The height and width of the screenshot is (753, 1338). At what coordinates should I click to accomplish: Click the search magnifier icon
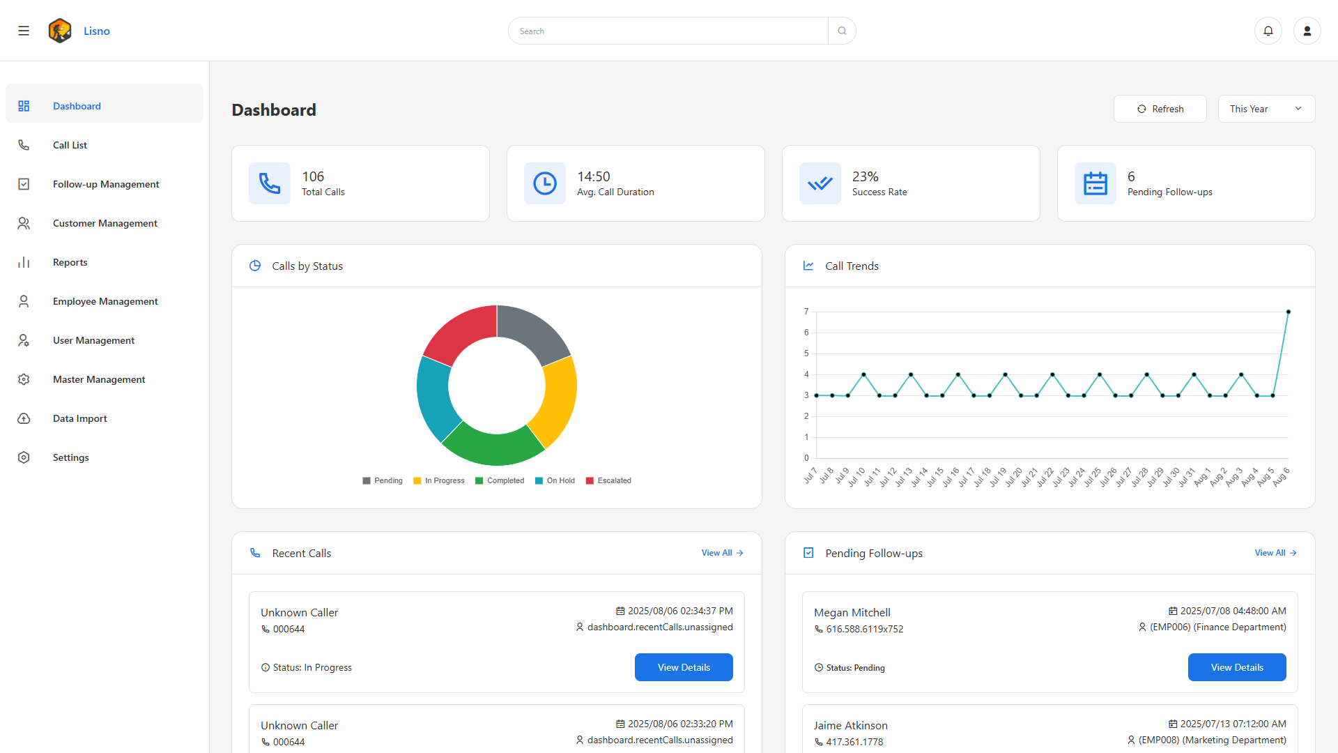[x=842, y=31]
